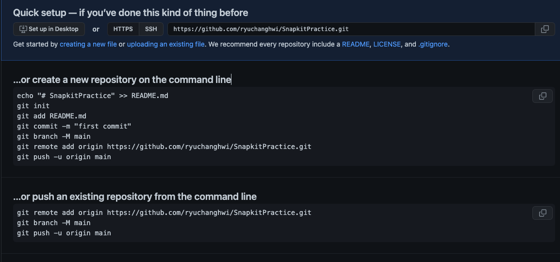Follow the README link

point(356,44)
